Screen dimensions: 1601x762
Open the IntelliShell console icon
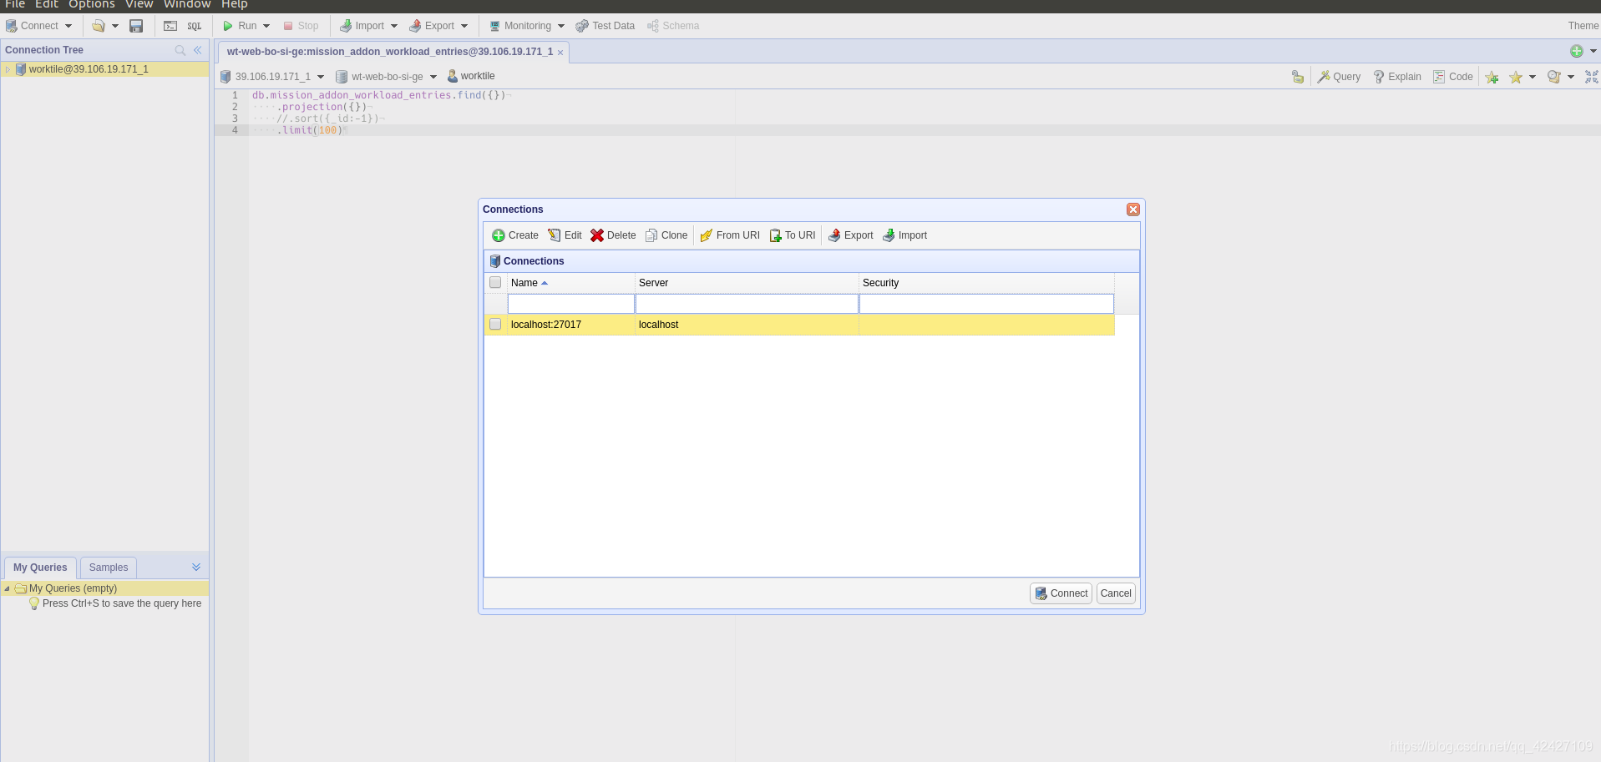170,26
